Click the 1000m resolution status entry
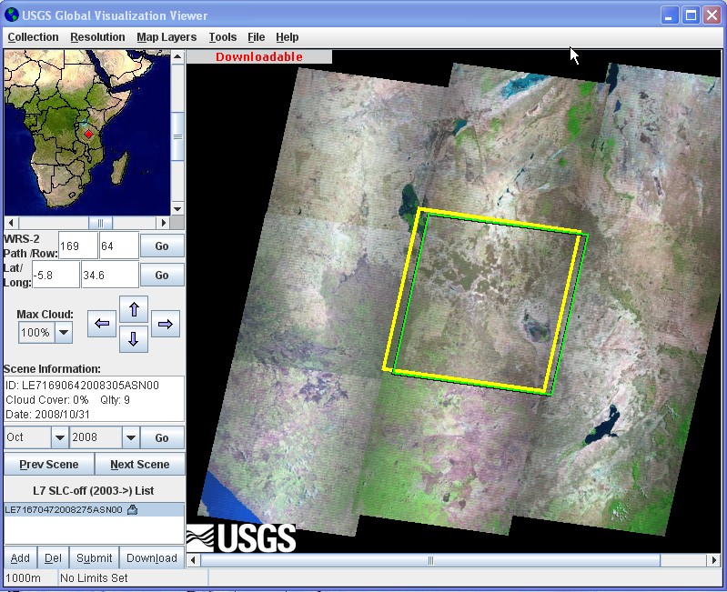 [x=23, y=578]
